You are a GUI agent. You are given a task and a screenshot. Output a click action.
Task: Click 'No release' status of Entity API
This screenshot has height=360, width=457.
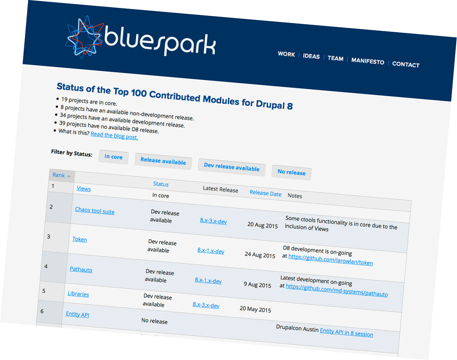pos(154,321)
